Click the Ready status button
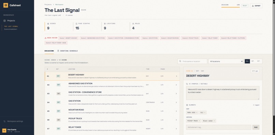Screen dimensions: 275x135 [x=245, y=6]
